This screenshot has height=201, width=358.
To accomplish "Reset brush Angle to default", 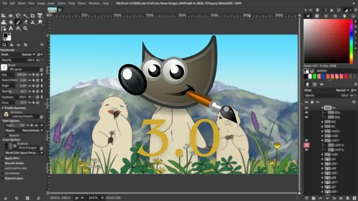I will tap(38, 86).
